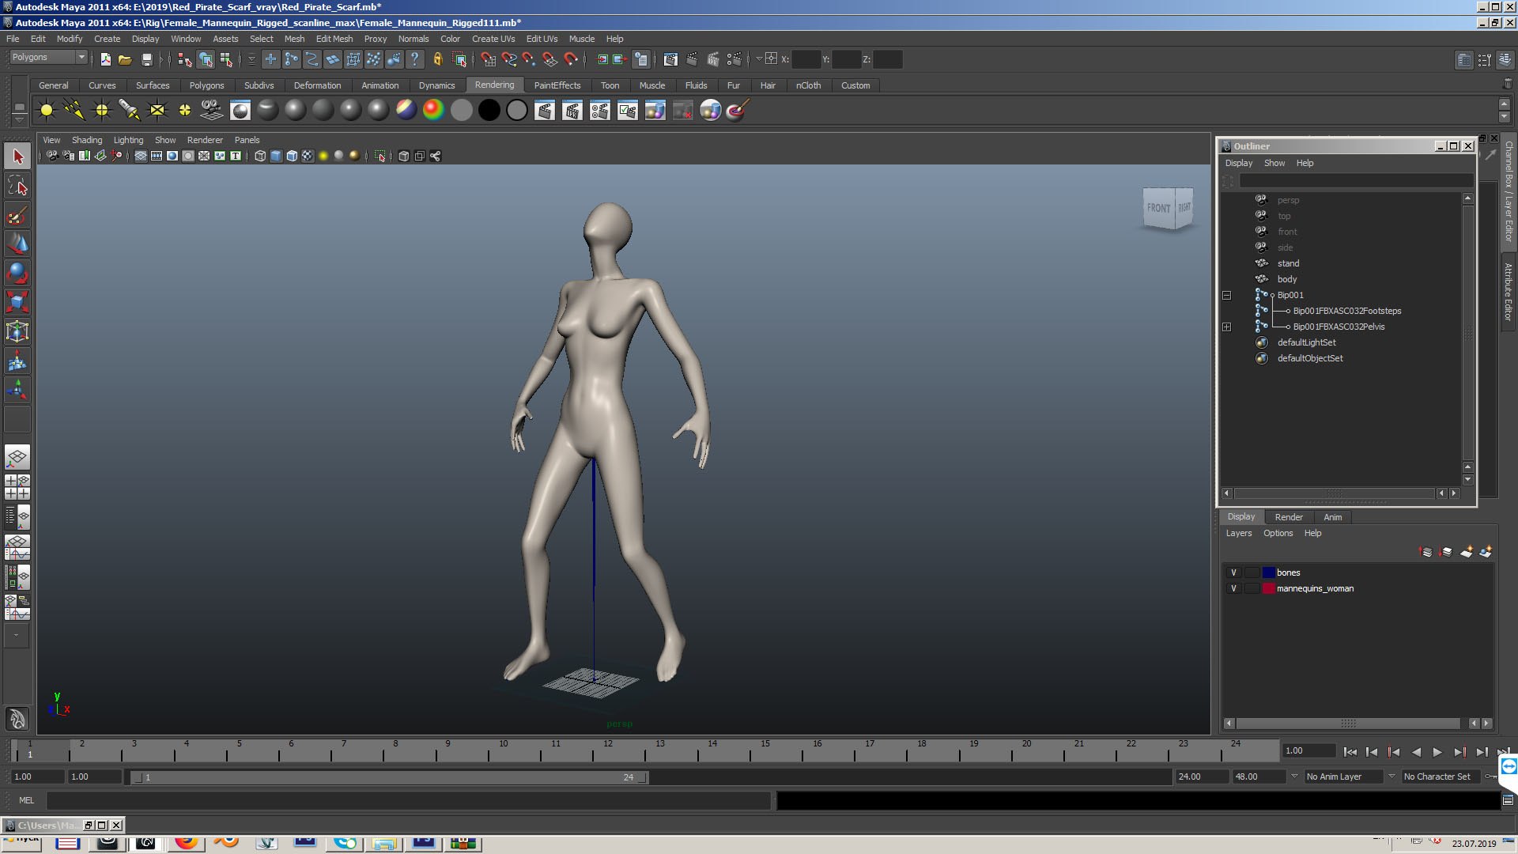Activate the Lasso selection tool
Screen dimensions: 1518x854
coord(17,186)
